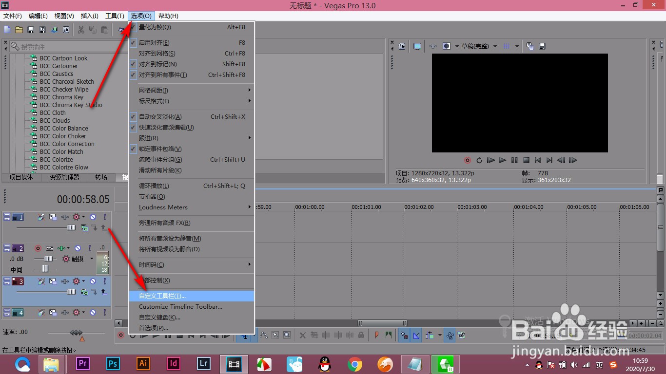Open the 视图(V) menu
This screenshot has width=666, height=374.
64,16
